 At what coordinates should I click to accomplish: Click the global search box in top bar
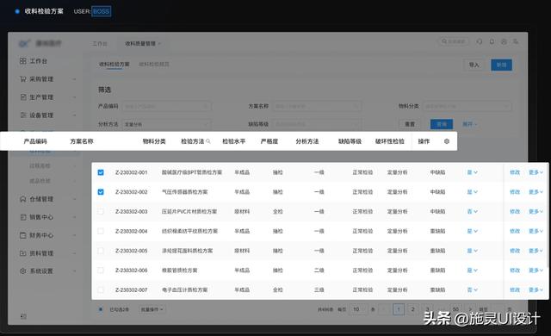pyautogui.click(x=454, y=41)
